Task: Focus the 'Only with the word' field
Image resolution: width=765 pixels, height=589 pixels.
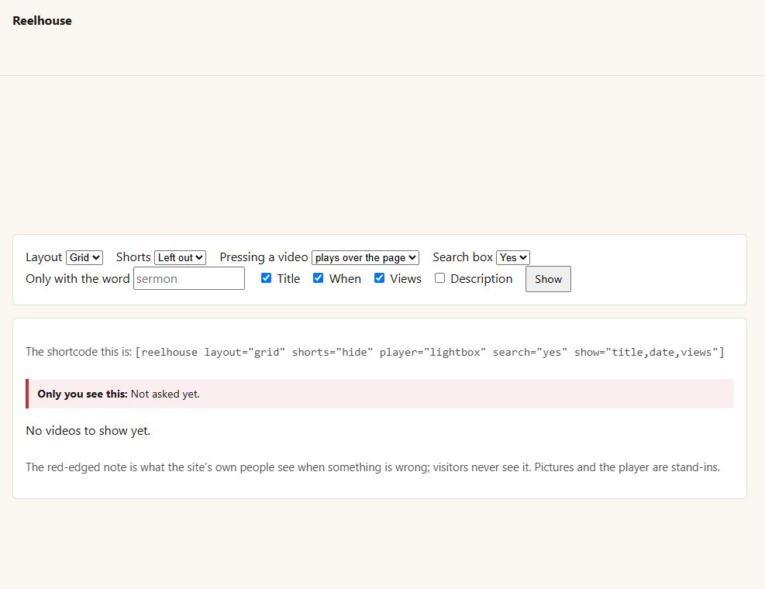Action: click(189, 278)
